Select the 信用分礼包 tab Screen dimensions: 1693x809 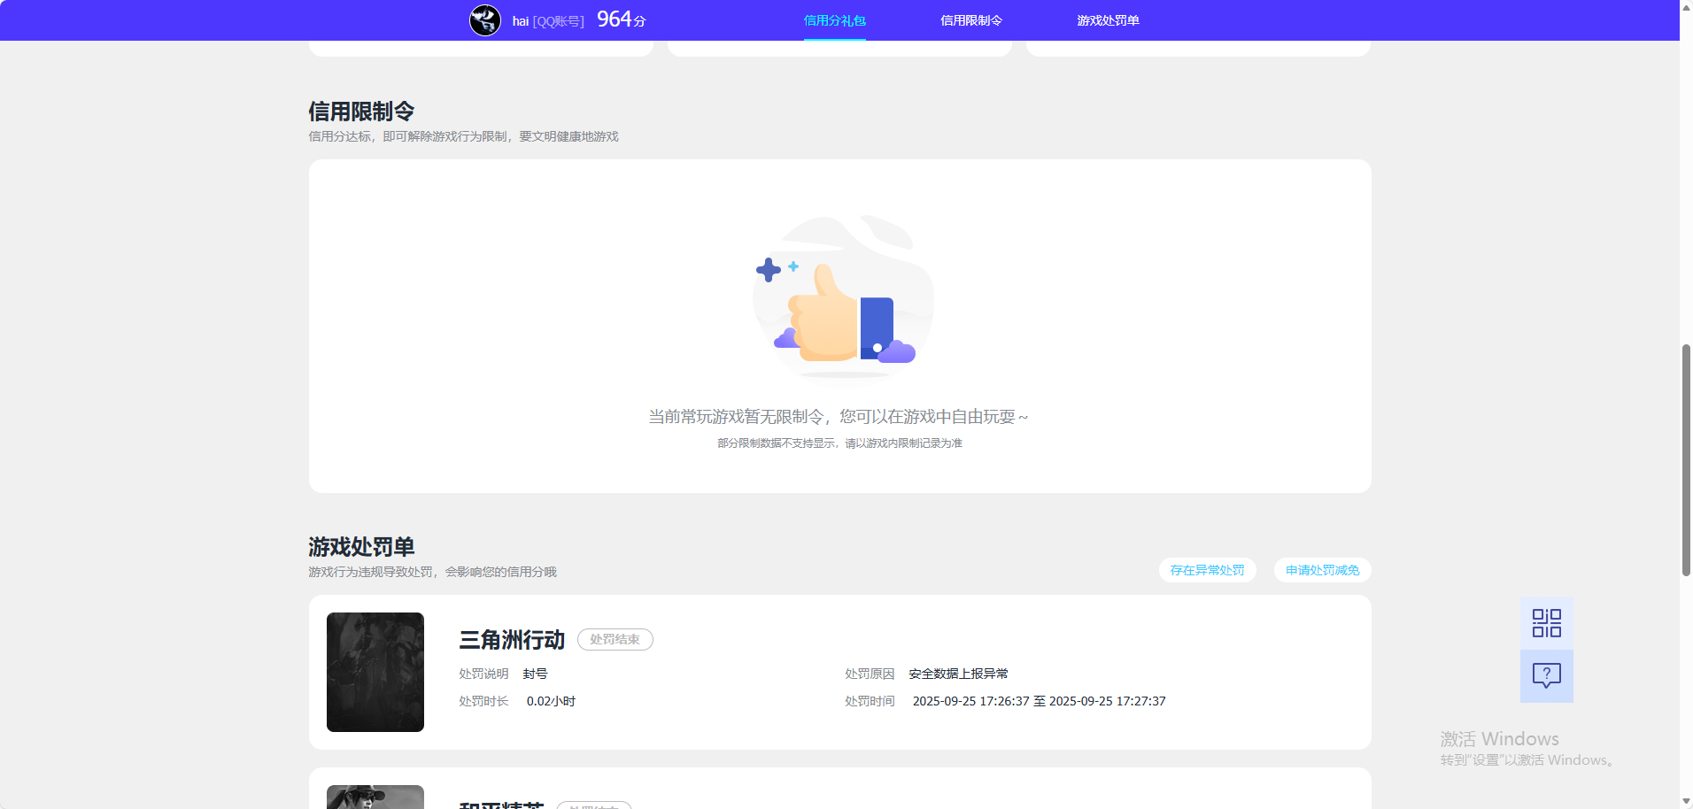click(833, 19)
